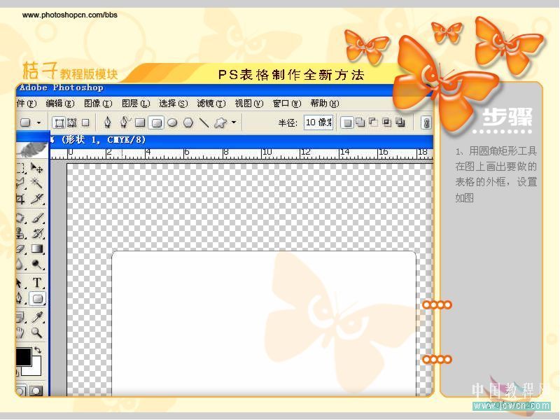Image resolution: width=560 pixels, height=420 pixels.
Task: Click the black foreground color swatch
Action: click(24, 357)
